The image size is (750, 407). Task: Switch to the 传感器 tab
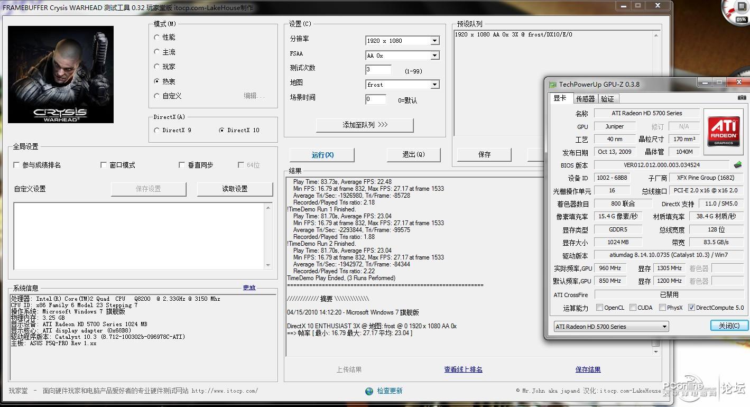tap(585, 99)
